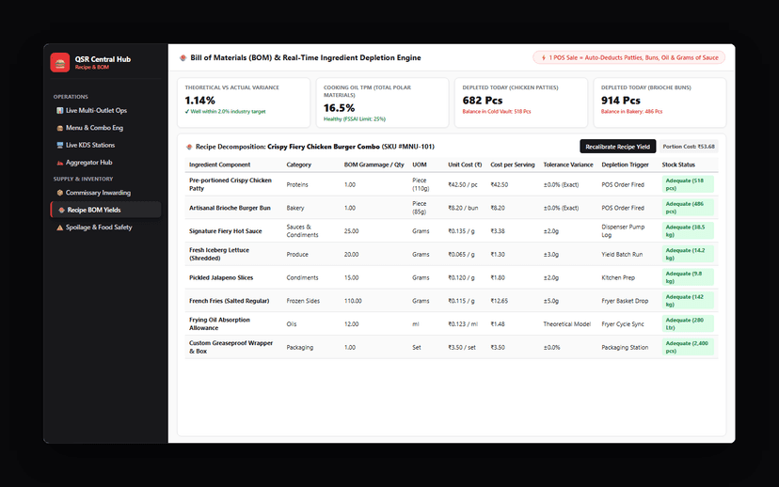The height and width of the screenshot is (487, 779).
Task: Click the QSR Central Hub burger logo
Action: [x=60, y=63]
